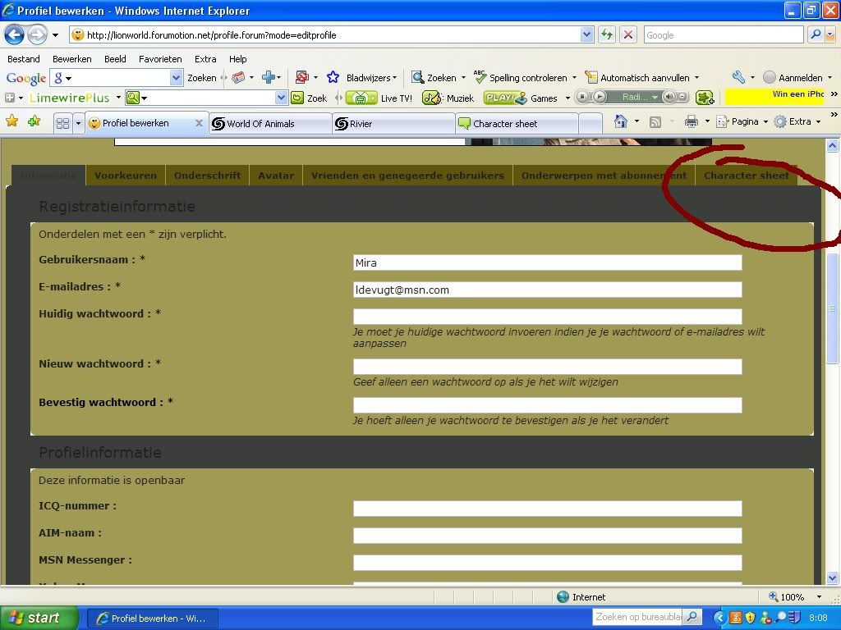The image size is (841, 630).
Task: Refresh the page with the green arrows icon
Action: [x=607, y=34]
